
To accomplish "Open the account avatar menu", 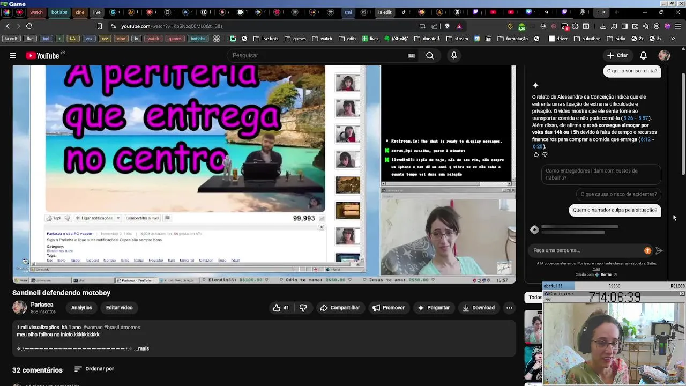I will point(664,55).
